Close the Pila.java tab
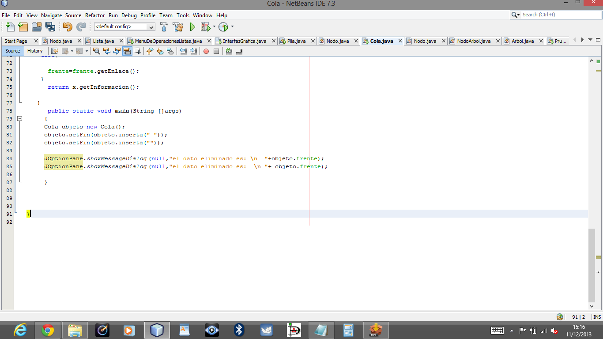 [x=313, y=41]
